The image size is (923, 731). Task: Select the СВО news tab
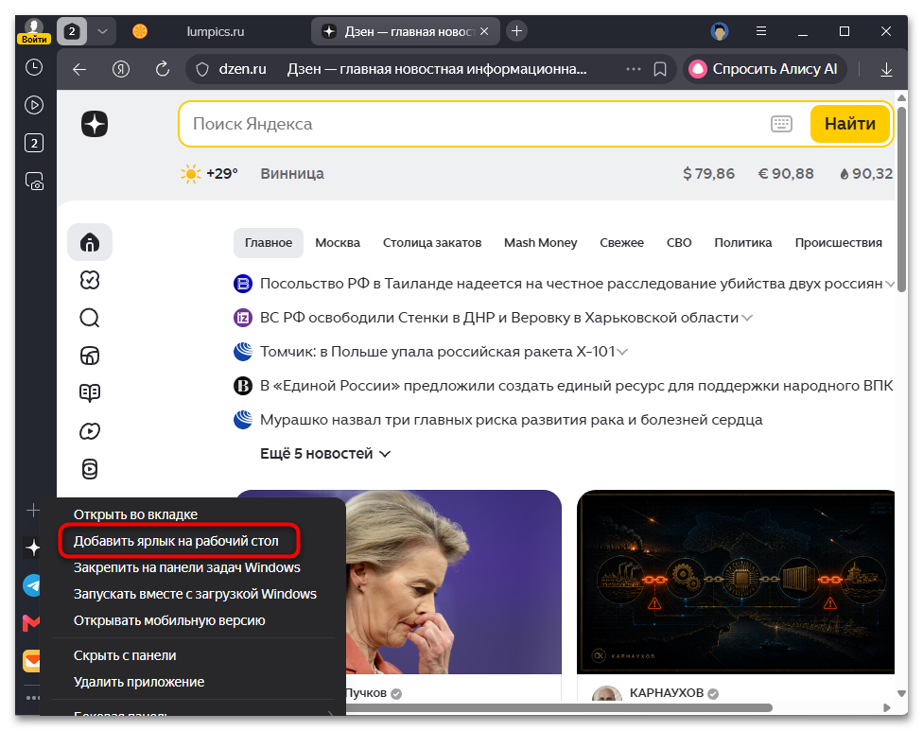(x=679, y=243)
